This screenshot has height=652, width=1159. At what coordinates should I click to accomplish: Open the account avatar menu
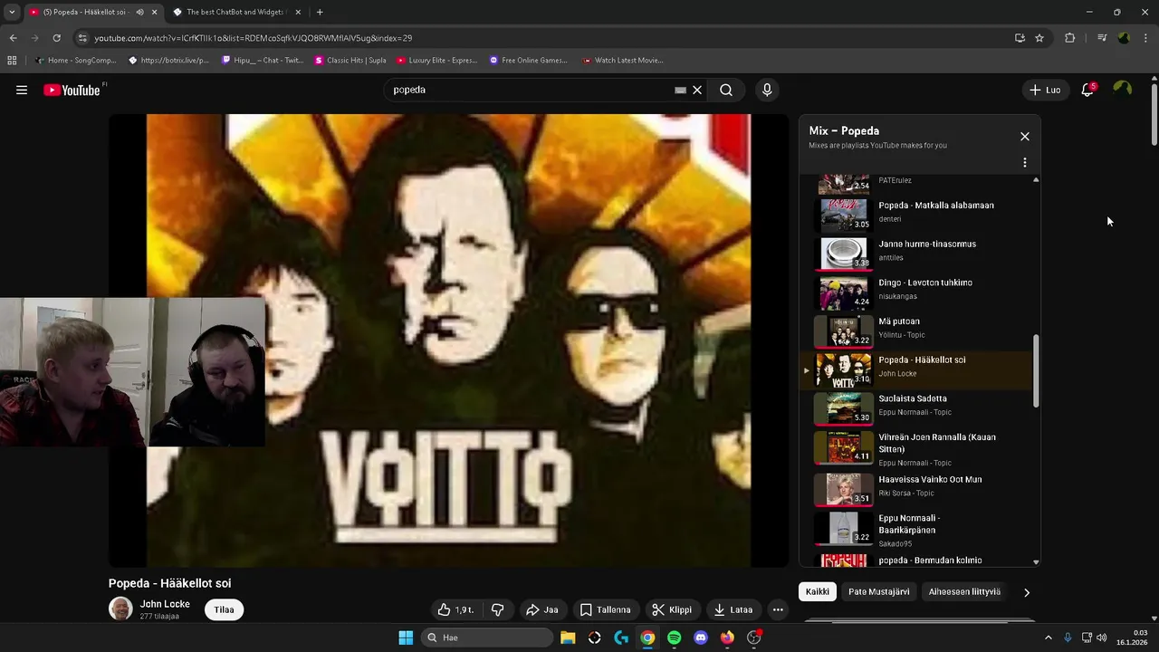pos(1123,89)
